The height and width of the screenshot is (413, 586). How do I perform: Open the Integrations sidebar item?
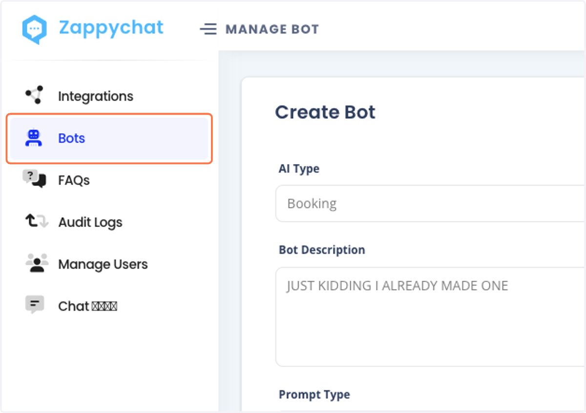point(109,96)
